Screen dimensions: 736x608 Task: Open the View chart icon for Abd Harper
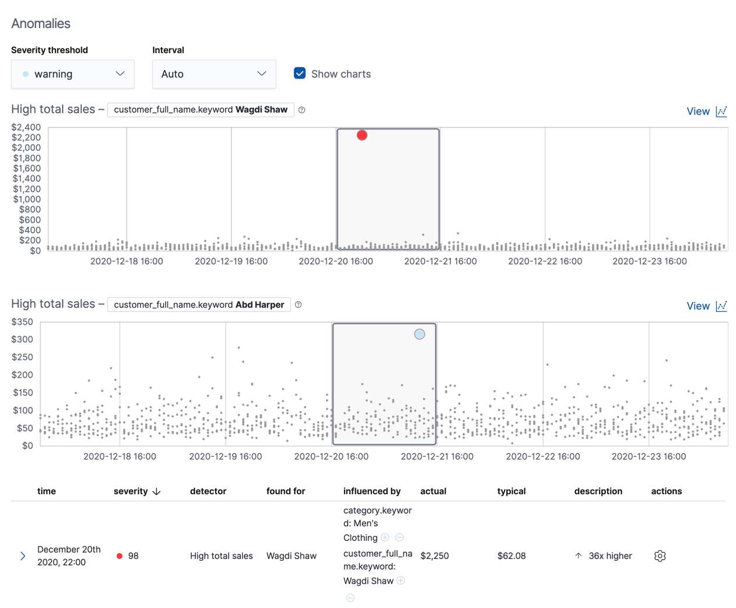click(722, 305)
